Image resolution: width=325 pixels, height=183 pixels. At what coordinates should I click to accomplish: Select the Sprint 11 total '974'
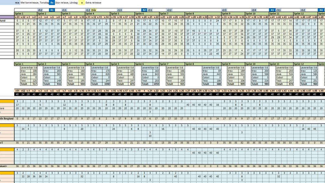tap(290, 84)
